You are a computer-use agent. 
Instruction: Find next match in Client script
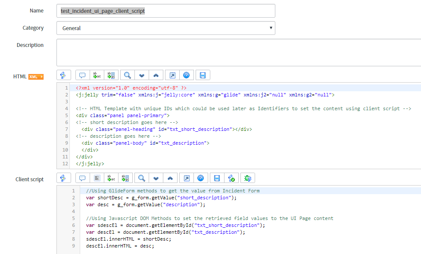tap(156, 178)
